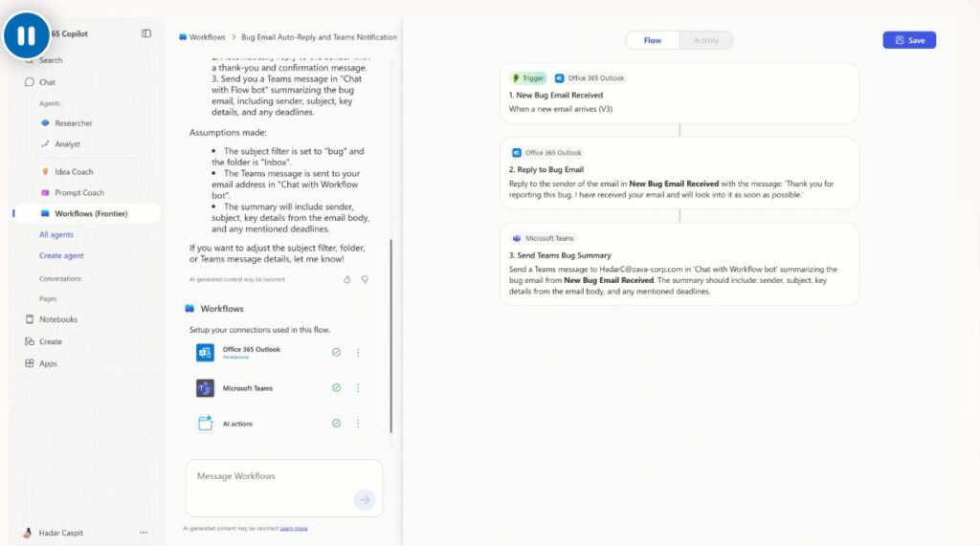This screenshot has width=980, height=546.
Task: Click the pause button overlay
Action: pos(27,35)
